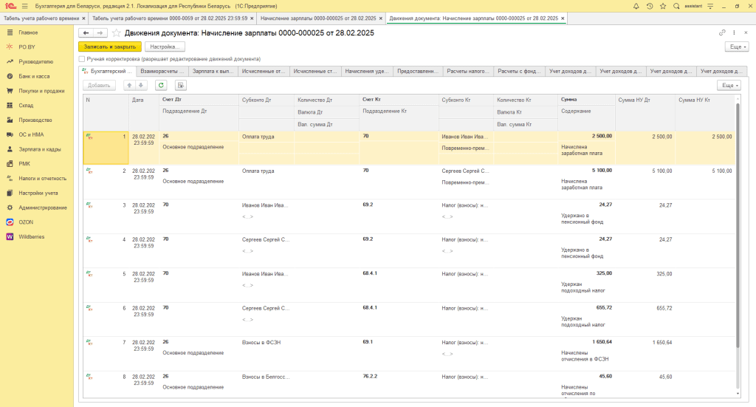Open Wildberries section in sidebar
Screen dimensions: 756x407
pyautogui.click(x=31, y=237)
